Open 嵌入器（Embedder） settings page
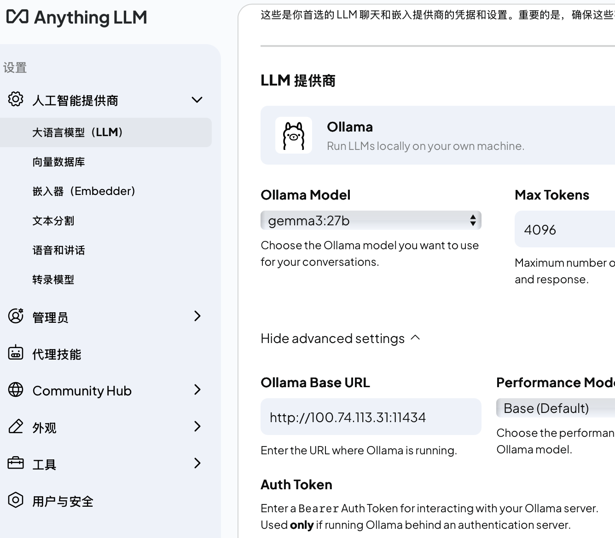Image resolution: width=615 pixels, height=538 pixels. pos(84,191)
